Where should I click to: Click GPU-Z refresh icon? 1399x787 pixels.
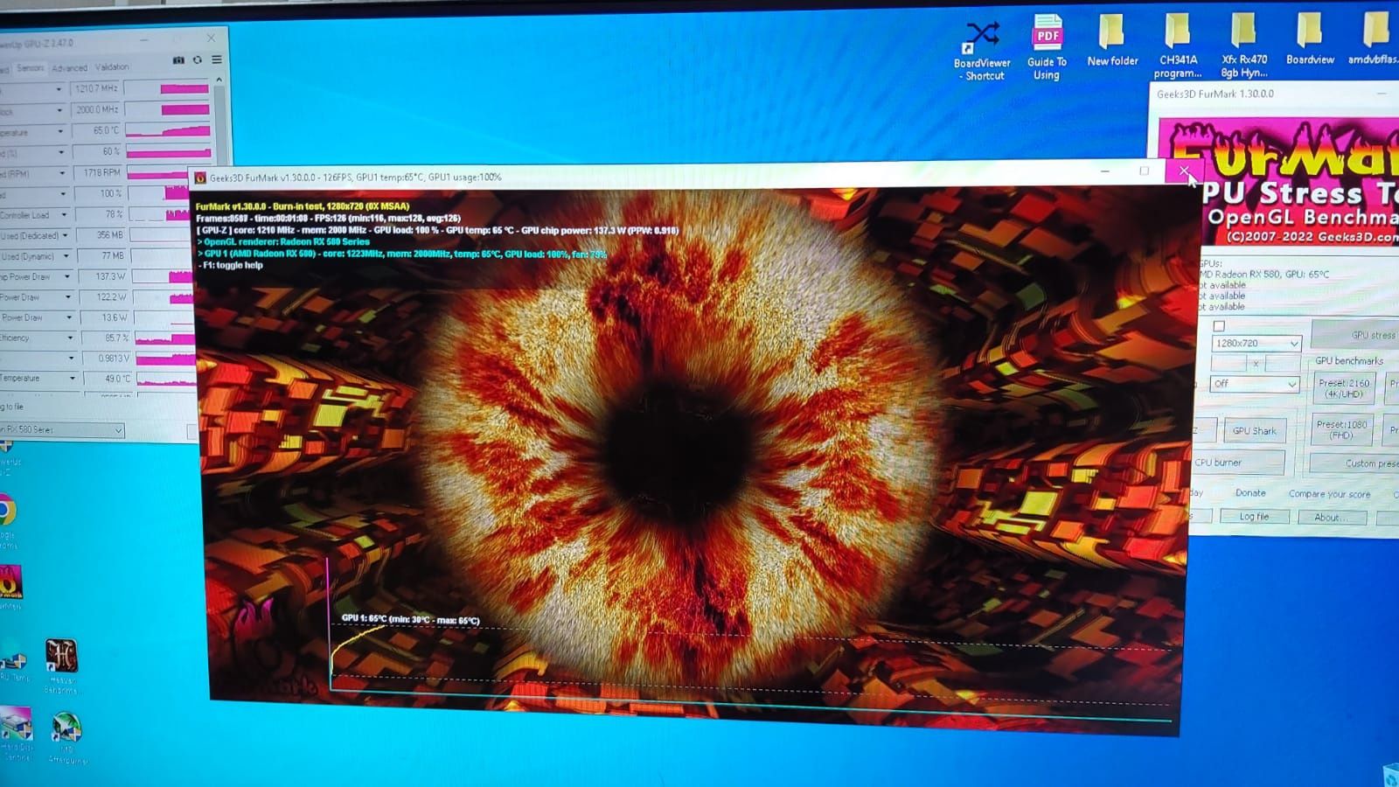[198, 60]
